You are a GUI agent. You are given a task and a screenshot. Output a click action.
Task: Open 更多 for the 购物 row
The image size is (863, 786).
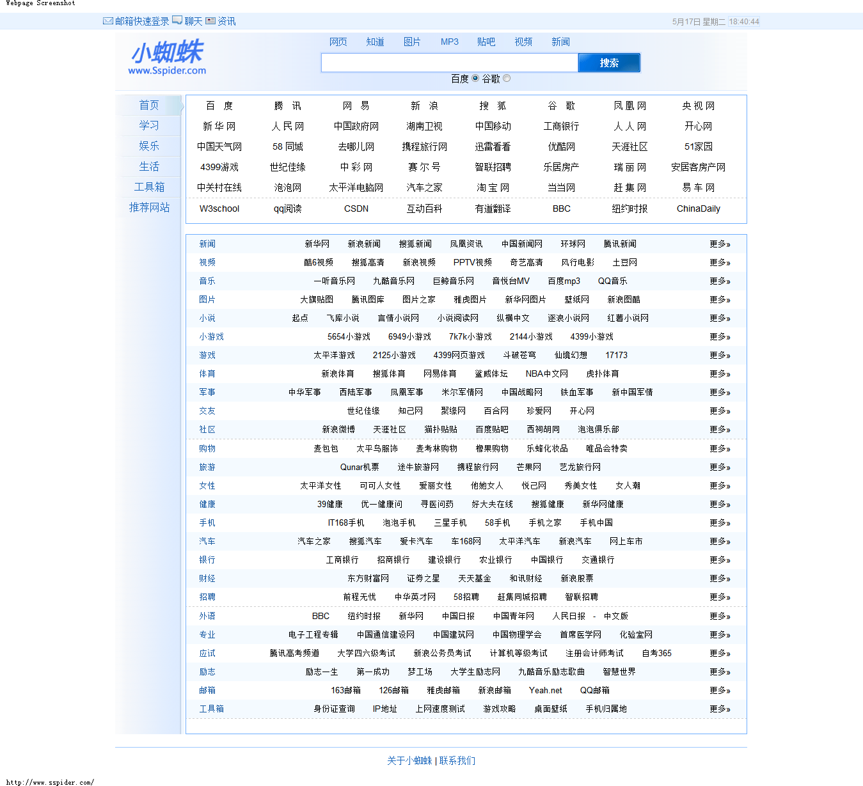pos(720,449)
